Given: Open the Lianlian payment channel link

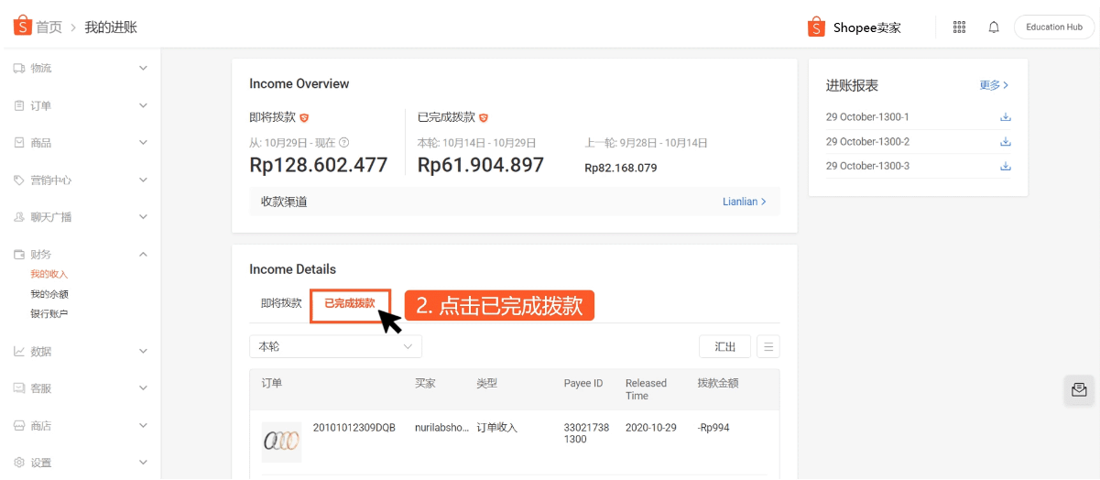Looking at the screenshot, I should pyautogui.click(x=745, y=202).
